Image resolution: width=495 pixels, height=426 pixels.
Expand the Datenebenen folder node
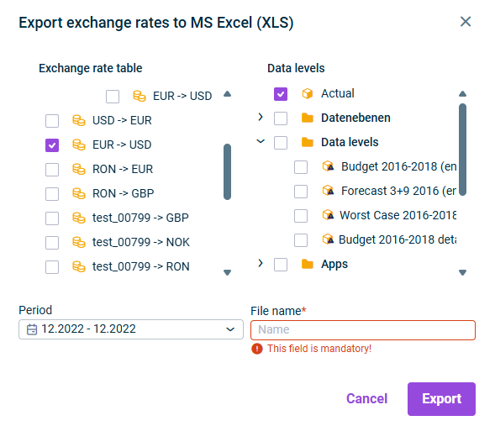tap(261, 117)
